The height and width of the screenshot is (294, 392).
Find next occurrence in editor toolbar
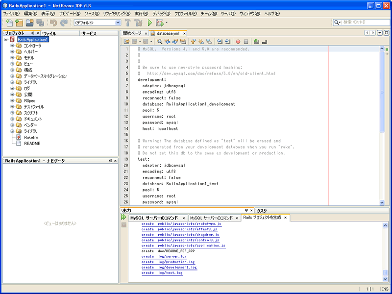click(x=175, y=42)
